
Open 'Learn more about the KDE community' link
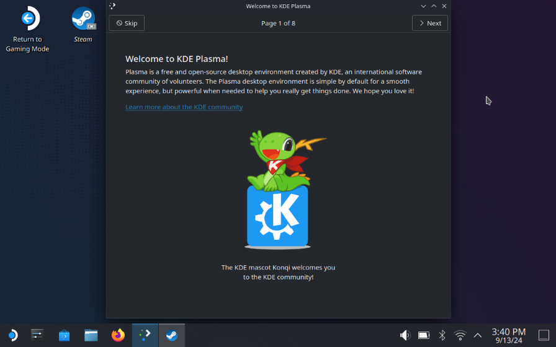click(x=184, y=107)
